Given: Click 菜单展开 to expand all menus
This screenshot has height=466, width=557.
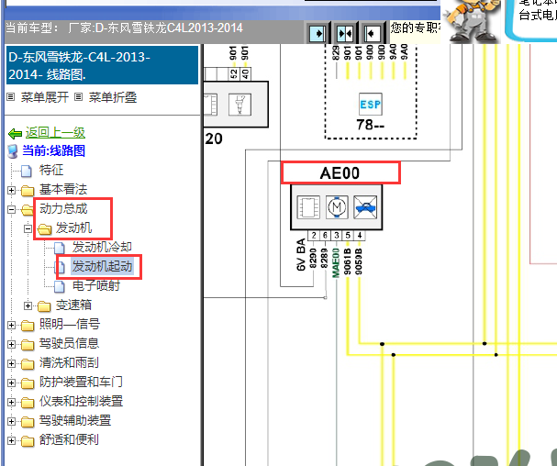Looking at the screenshot, I should tap(44, 97).
